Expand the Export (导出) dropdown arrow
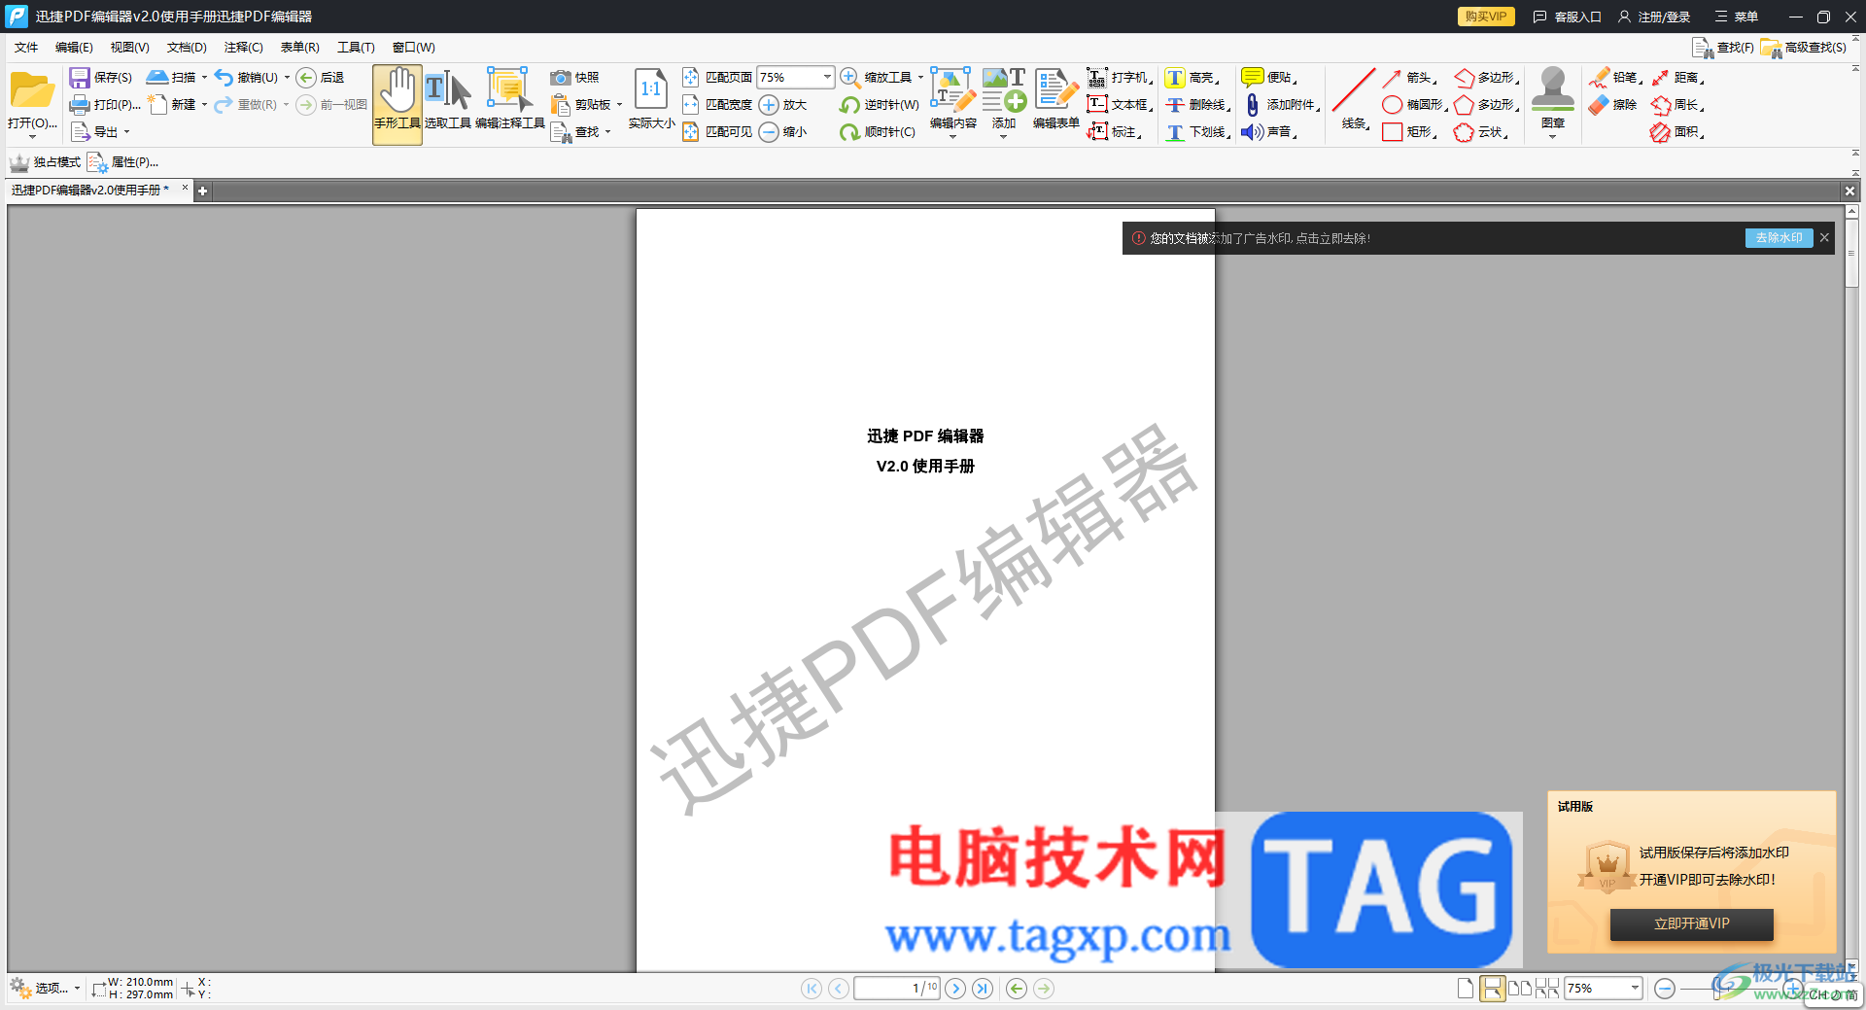 pyautogui.click(x=126, y=131)
